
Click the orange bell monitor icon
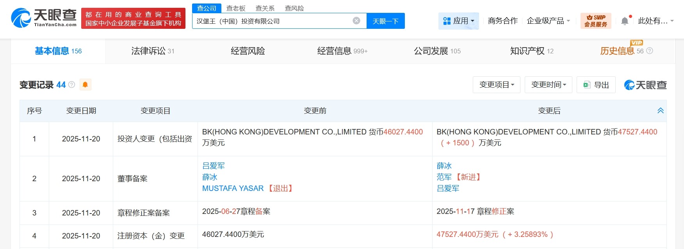tap(85, 85)
